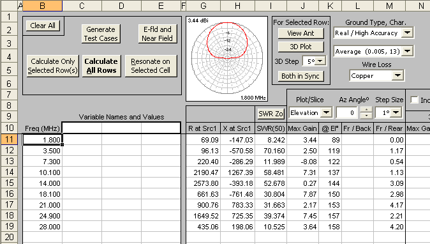The width and height of the screenshot is (430, 244).
Task: Select R at Src1 value 69.09
Action: point(204,140)
